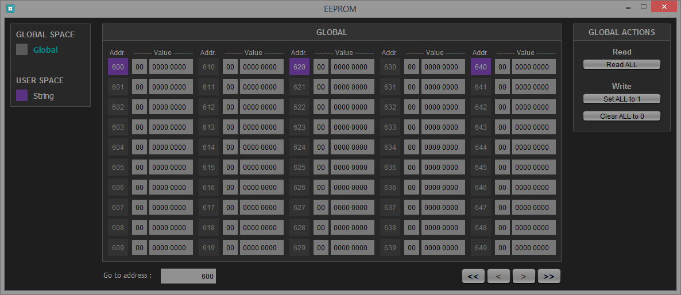Select the gray Global space swatch
The image size is (681, 295).
coord(22,49)
